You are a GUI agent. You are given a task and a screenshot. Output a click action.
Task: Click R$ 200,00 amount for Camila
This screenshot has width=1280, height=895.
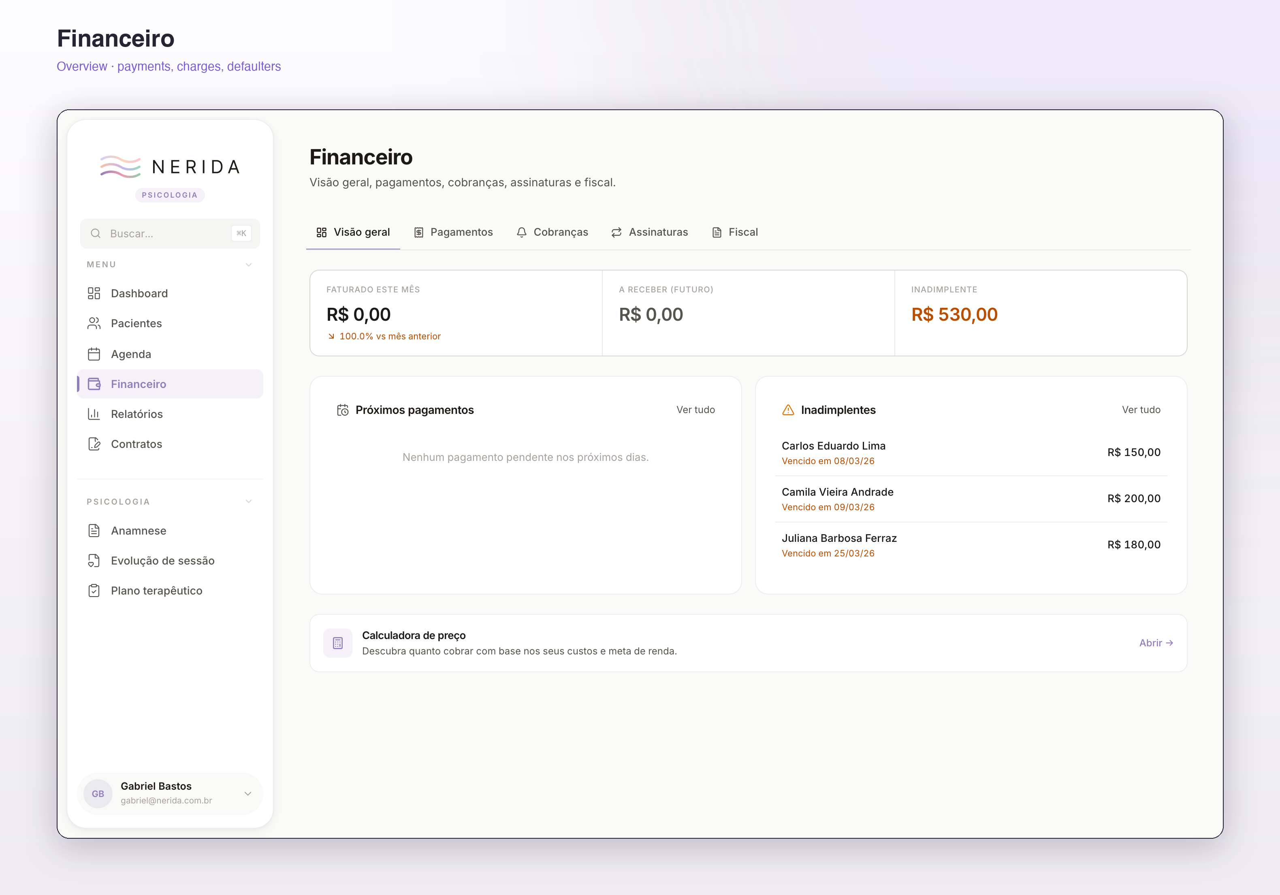[x=1134, y=499]
